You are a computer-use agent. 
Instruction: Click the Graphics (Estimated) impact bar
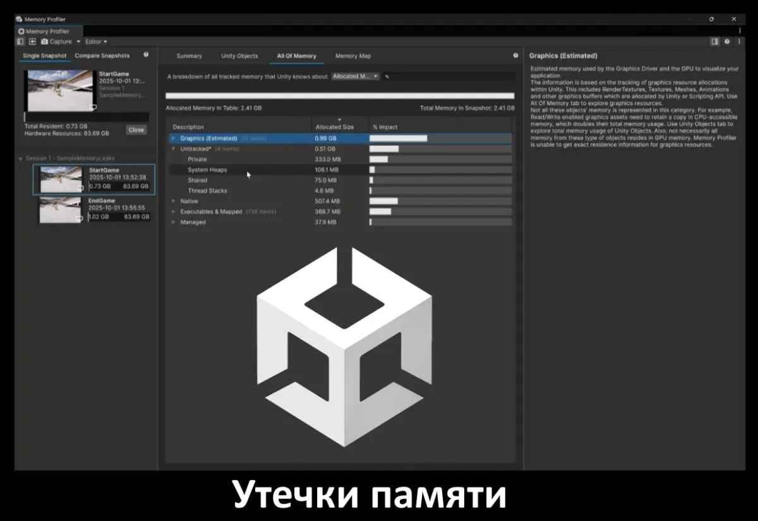(440, 138)
